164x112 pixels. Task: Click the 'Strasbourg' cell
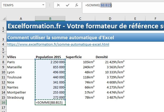[x=21, y=97]
